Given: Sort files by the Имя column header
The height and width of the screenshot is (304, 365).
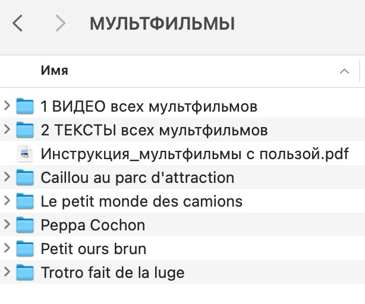Looking at the screenshot, I should click(55, 71).
